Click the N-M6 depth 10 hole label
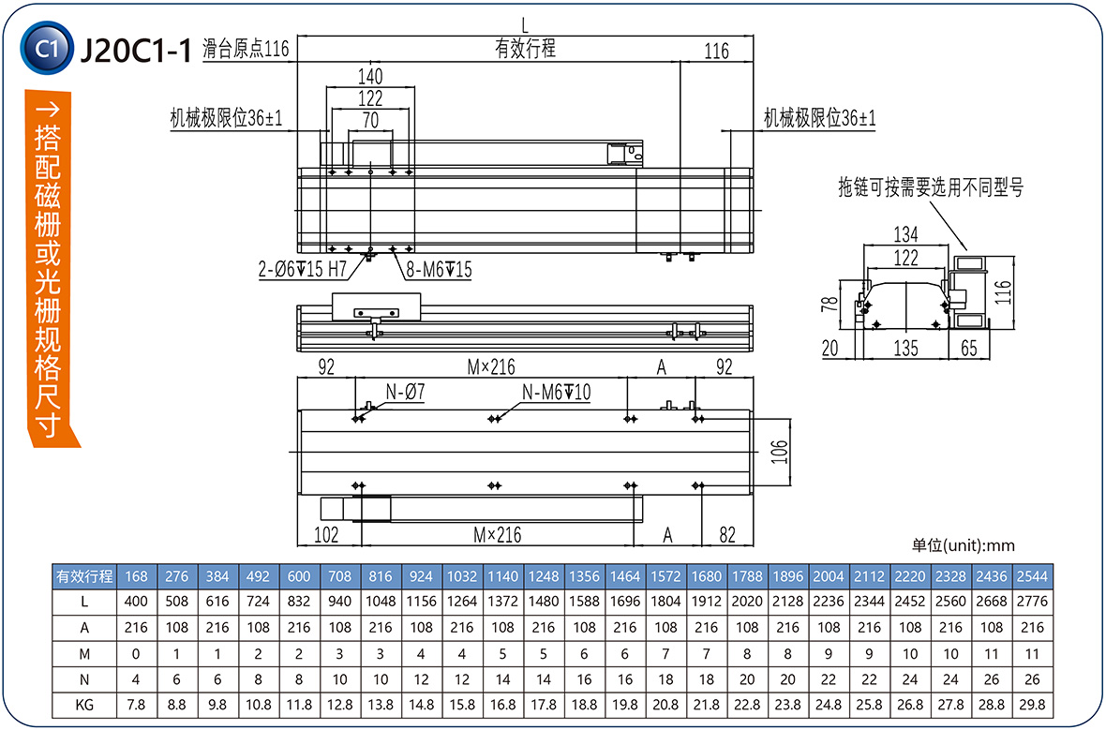This screenshot has width=1106, height=730. 556,393
